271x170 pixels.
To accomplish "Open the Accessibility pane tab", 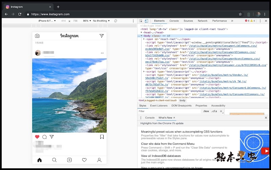I will [218, 106].
